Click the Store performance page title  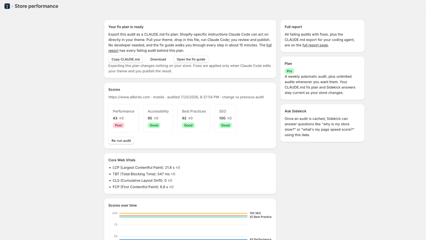pyautogui.click(x=36, y=6)
